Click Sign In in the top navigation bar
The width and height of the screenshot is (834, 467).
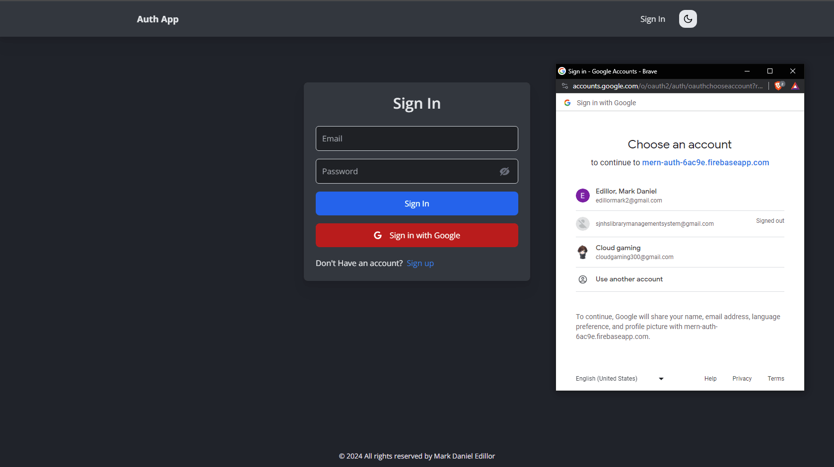[x=652, y=19]
